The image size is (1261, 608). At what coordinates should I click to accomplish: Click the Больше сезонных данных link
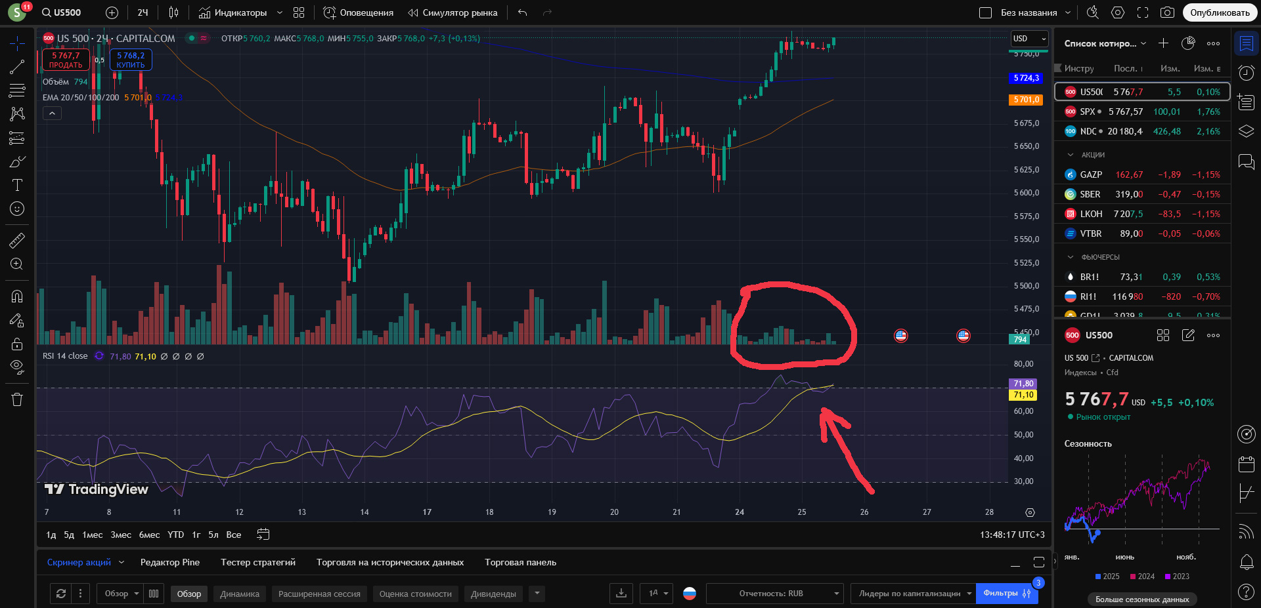(1142, 599)
